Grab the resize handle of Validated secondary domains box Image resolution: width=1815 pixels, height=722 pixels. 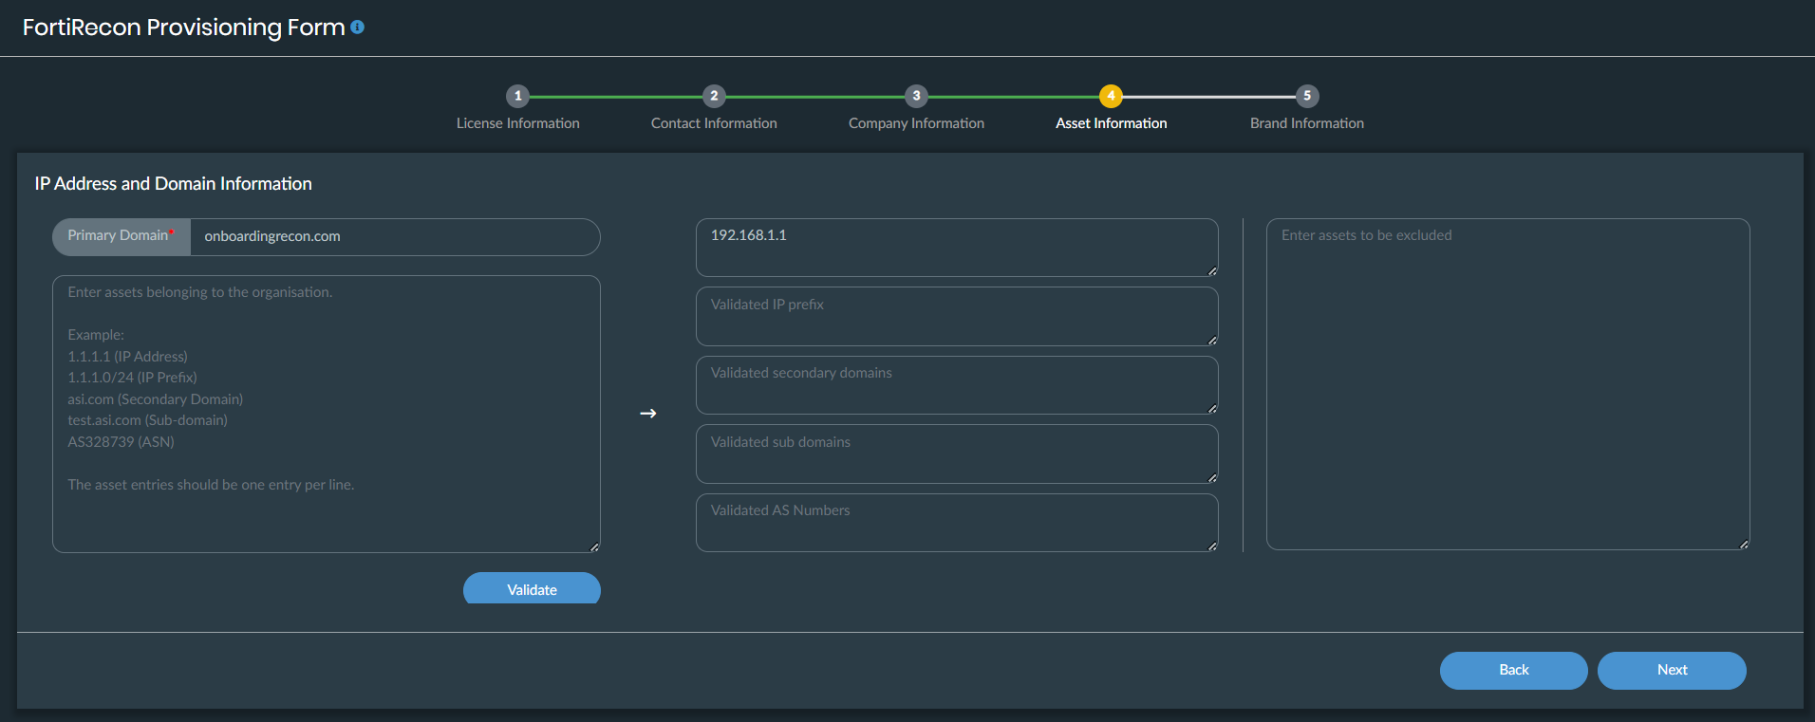(x=1212, y=408)
